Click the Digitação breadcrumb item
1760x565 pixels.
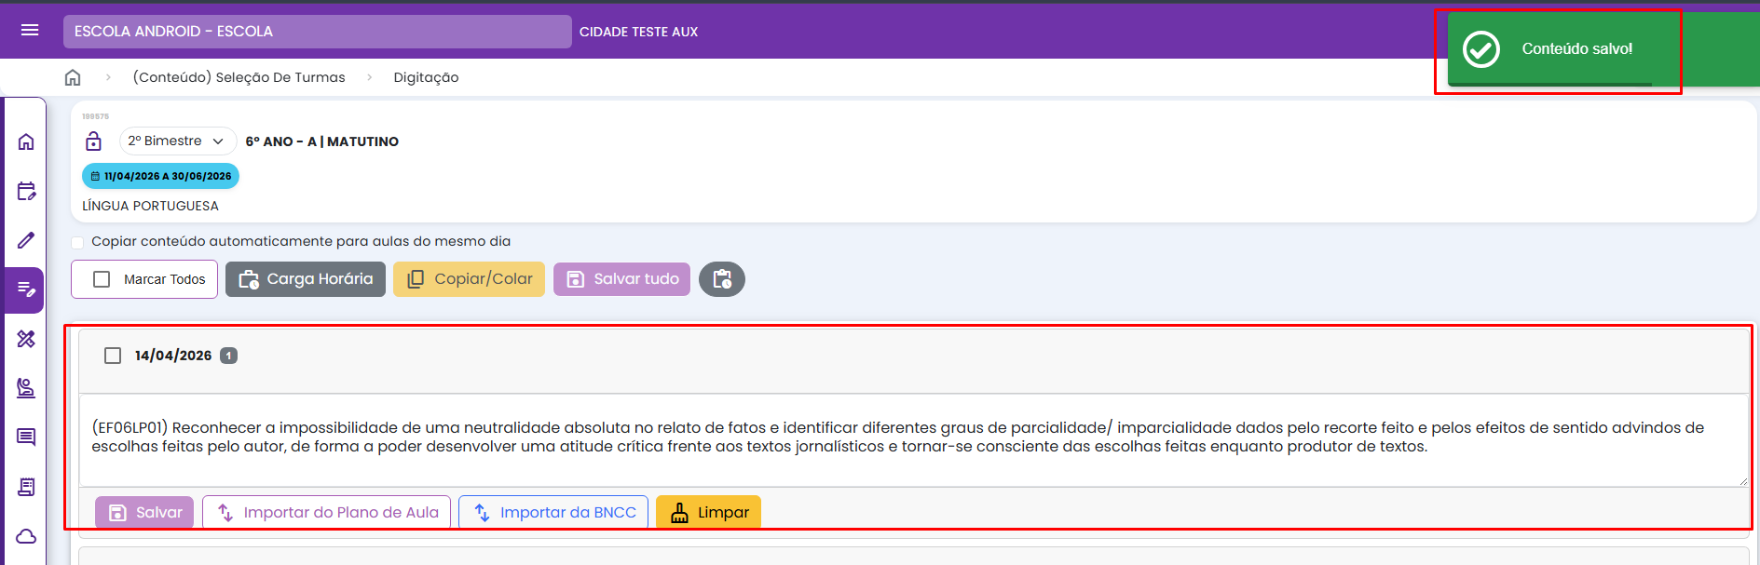pos(426,77)
